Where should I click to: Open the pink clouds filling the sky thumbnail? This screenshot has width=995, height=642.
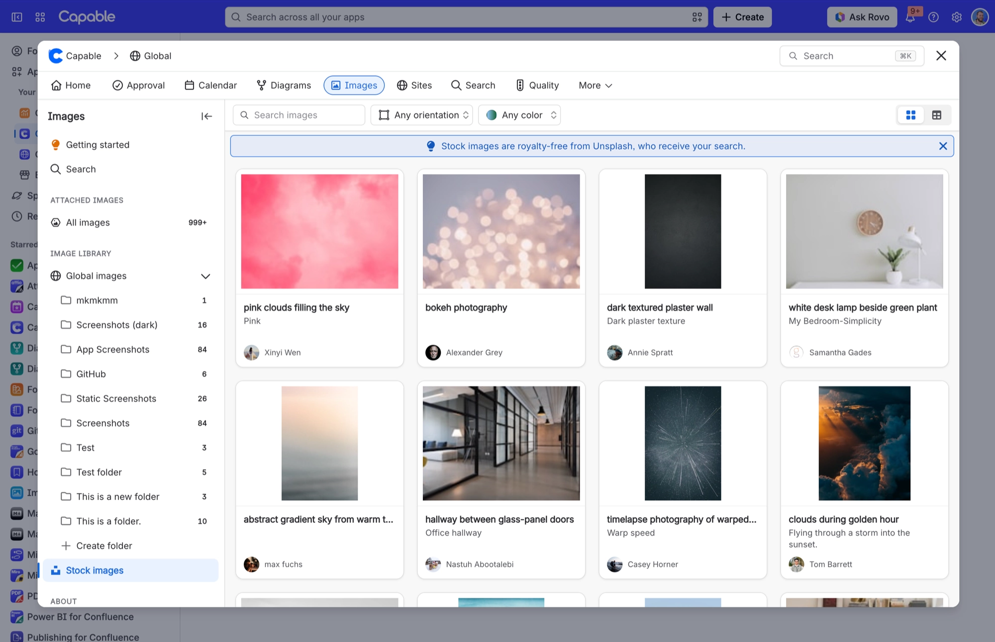(x=319, y=231)
